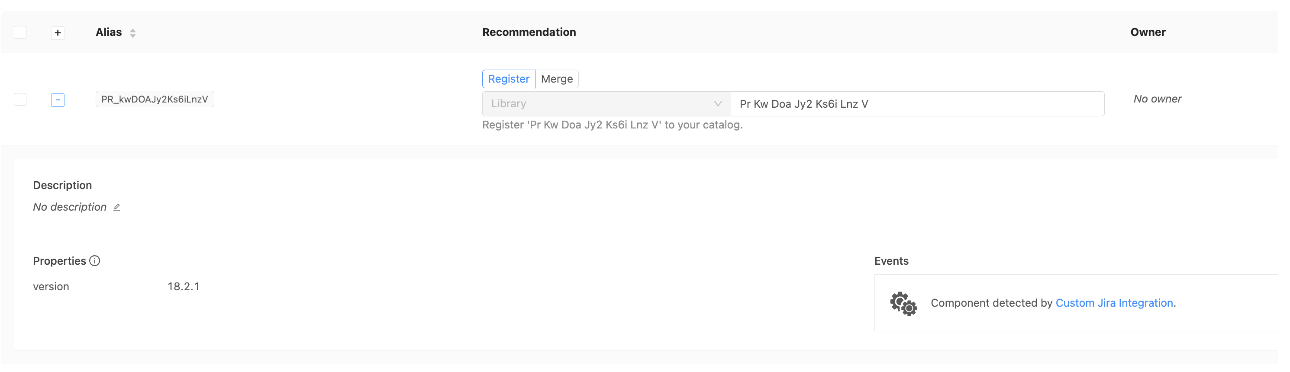This screenshot has height=372, width=1290.
Task: Click the Properties info icon
Action: click(x=95, y=261)
